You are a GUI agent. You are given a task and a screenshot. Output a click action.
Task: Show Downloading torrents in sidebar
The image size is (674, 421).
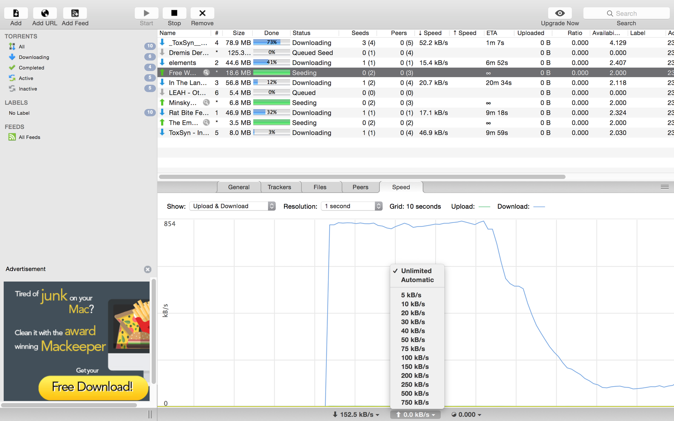click(x=78, y=57)
